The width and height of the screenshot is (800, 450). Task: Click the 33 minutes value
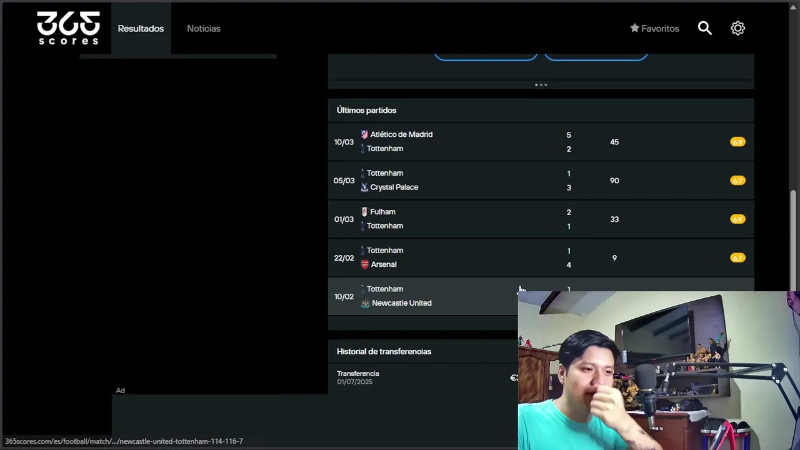pyautogui.click(x=614, y=219)
